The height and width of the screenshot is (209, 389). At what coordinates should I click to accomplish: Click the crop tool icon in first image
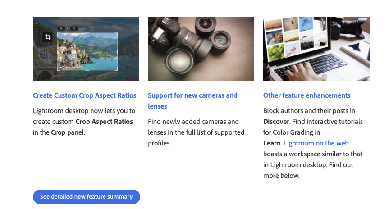48,37
